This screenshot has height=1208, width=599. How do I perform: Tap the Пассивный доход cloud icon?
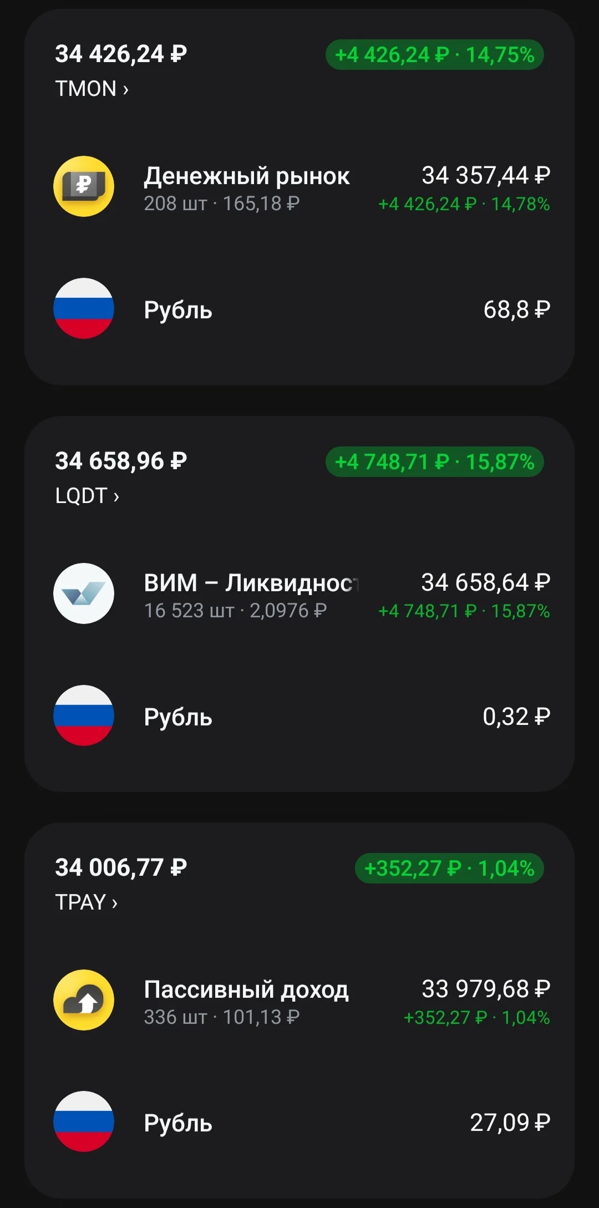[x=84, y=1000]
